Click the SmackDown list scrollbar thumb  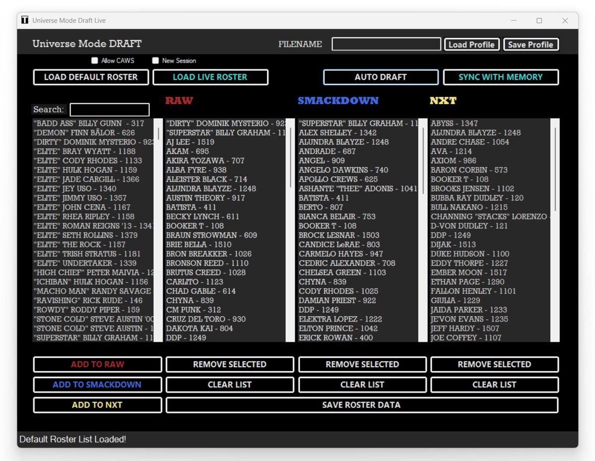point(423,161)
